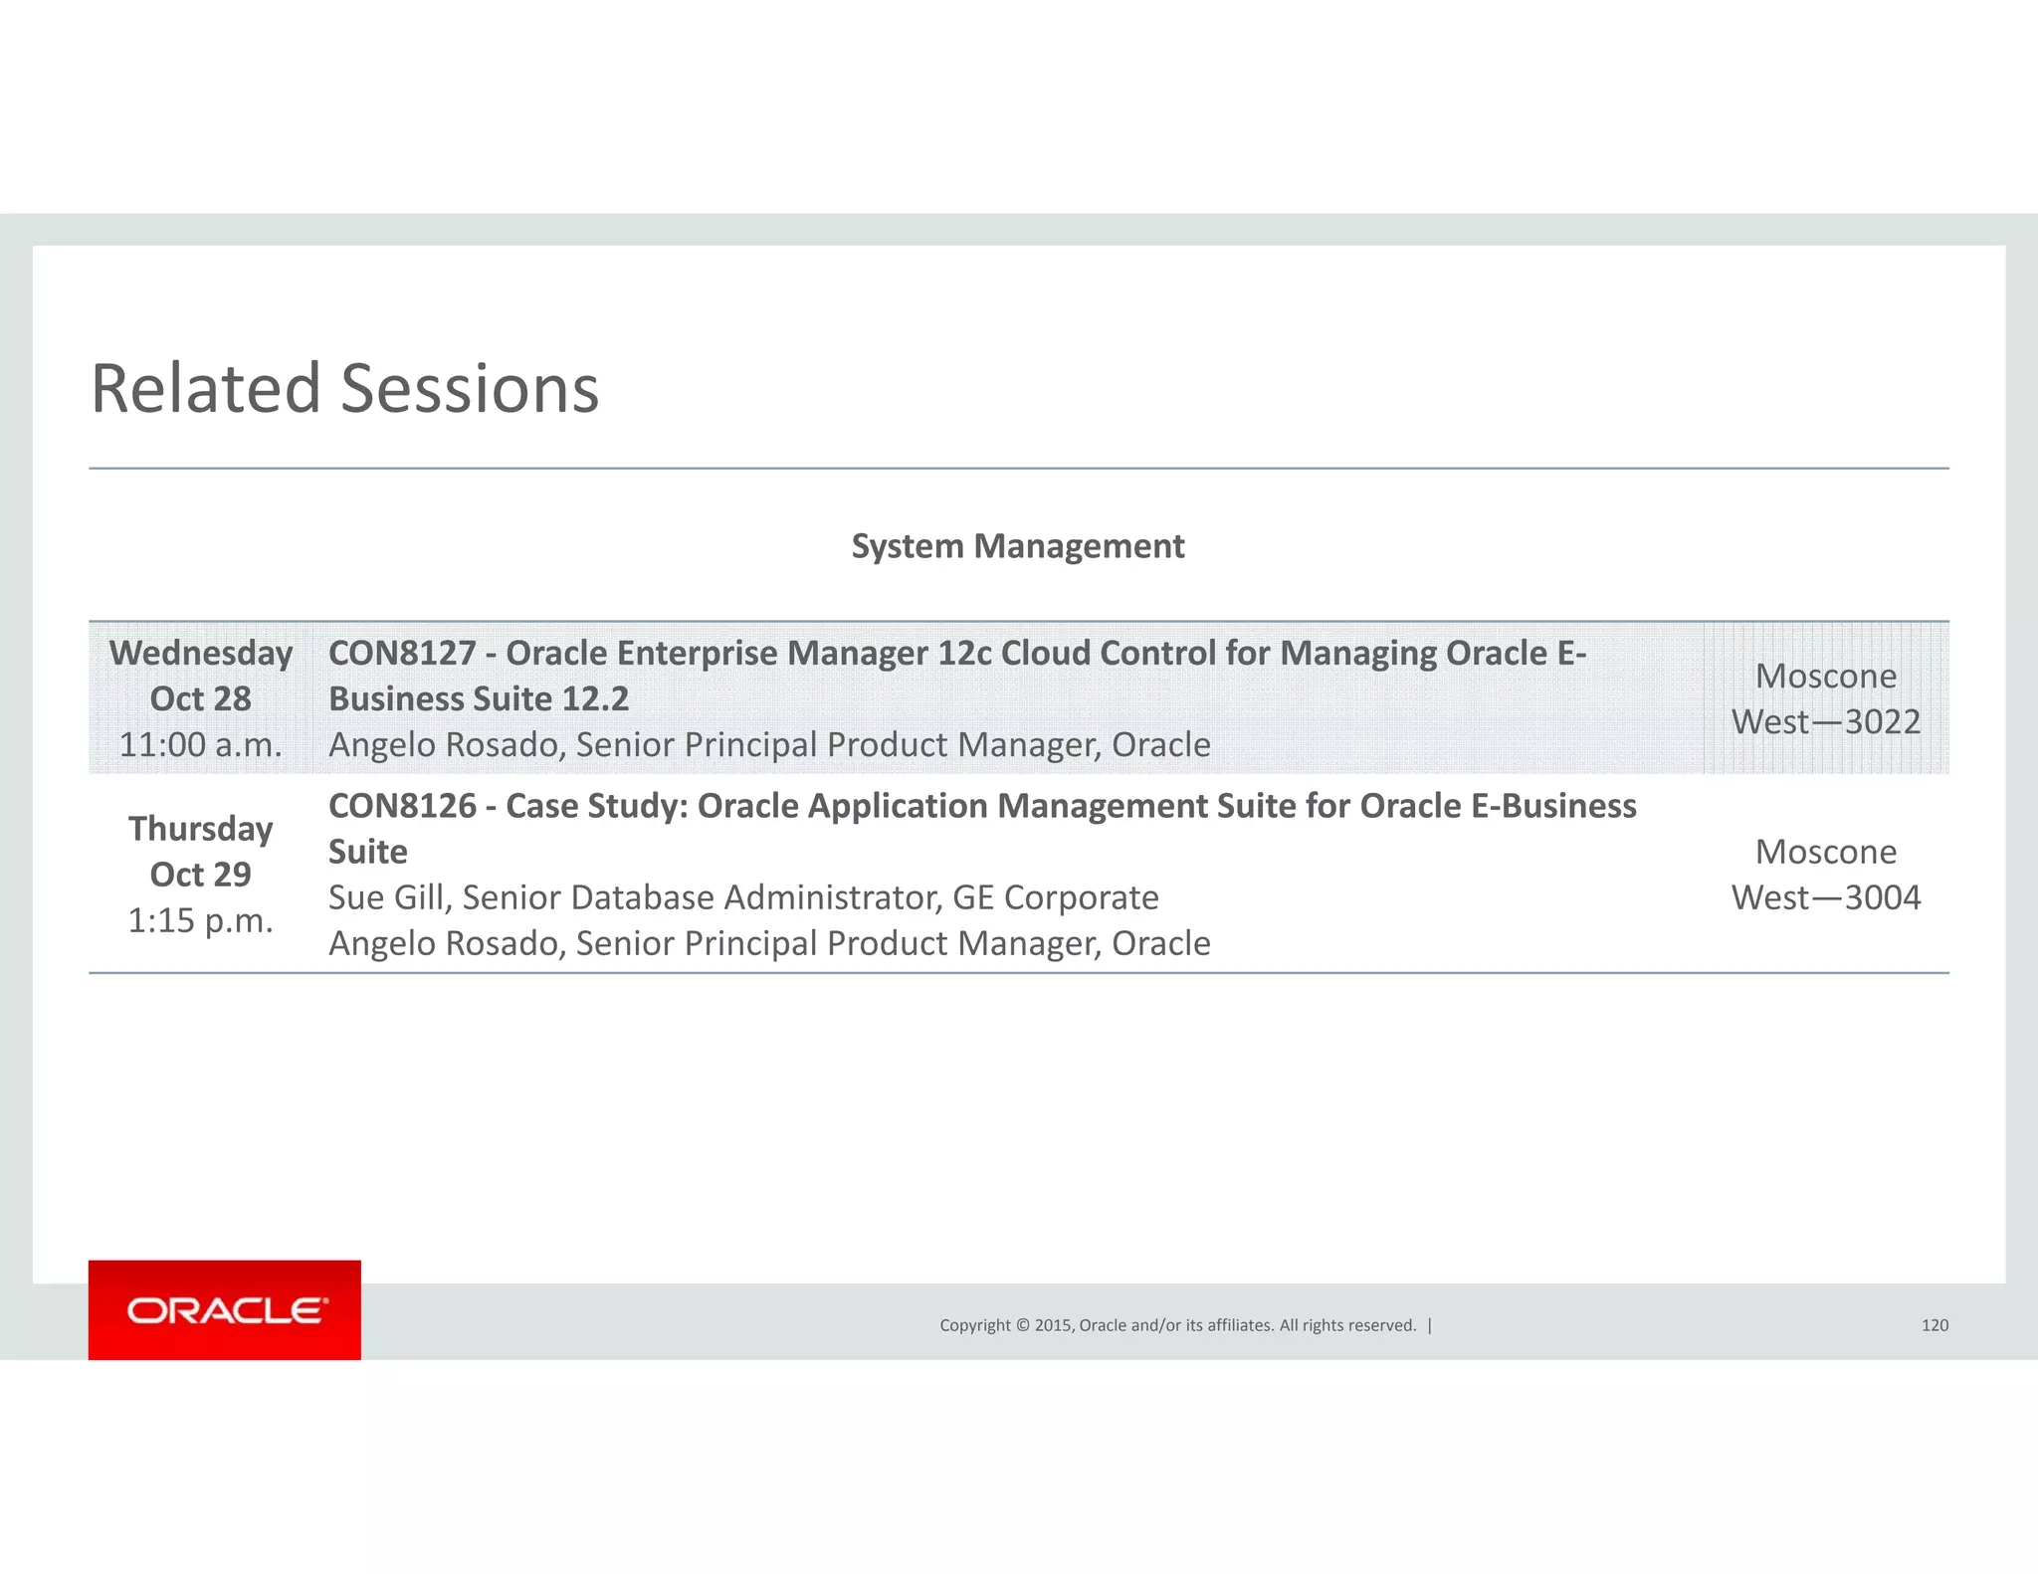Click the Oracle logo

point(225,1309)
